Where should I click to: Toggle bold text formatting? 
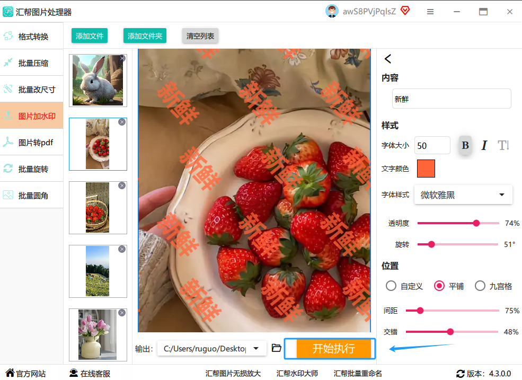[465, 145]
